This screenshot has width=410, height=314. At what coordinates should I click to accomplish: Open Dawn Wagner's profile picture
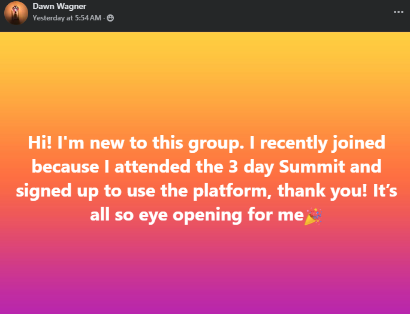[x=16, y=13]
